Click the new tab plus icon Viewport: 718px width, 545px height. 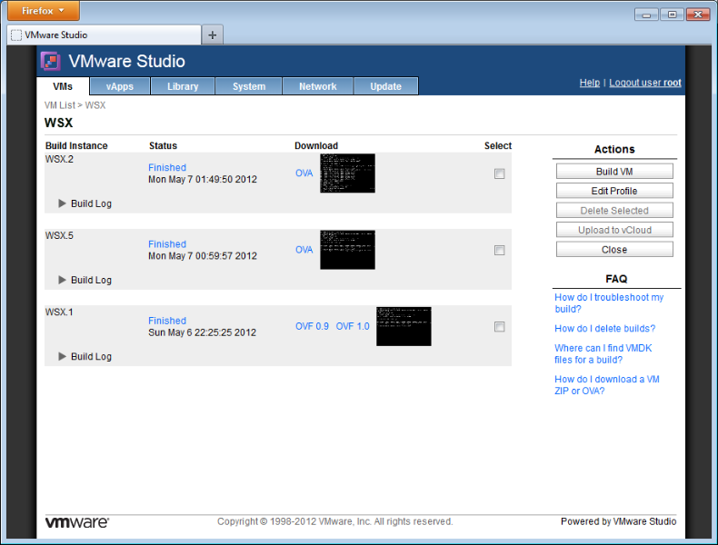(x=212, y=35)
